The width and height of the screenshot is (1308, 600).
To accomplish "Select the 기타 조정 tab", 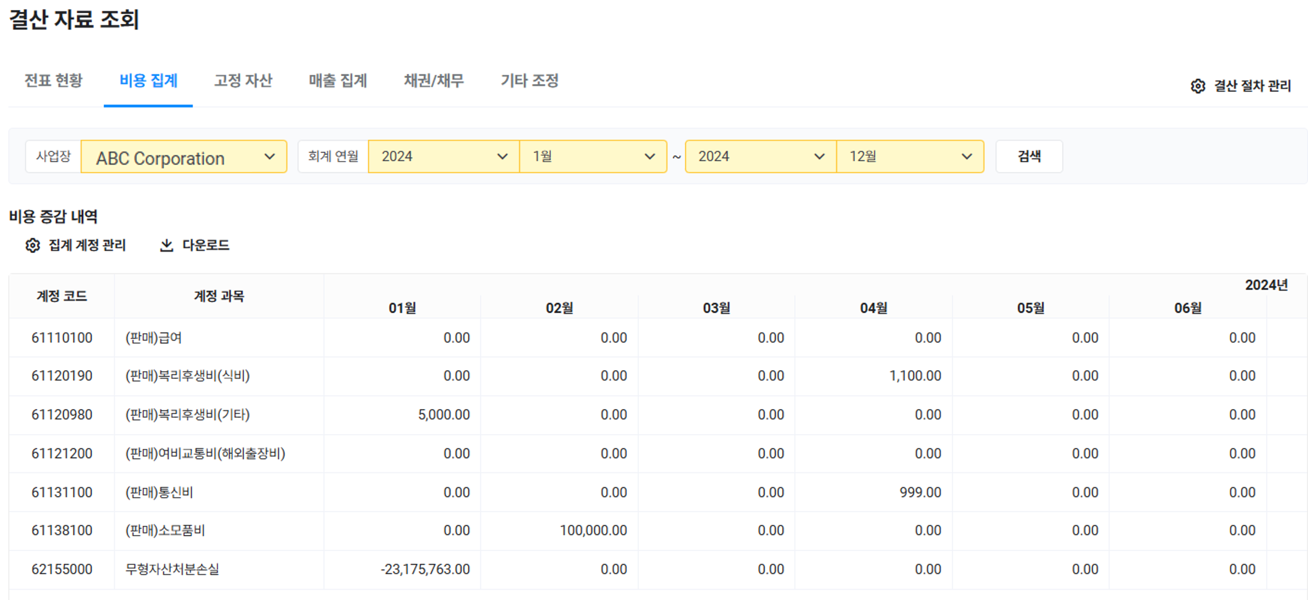I will [x=530, y=80].
